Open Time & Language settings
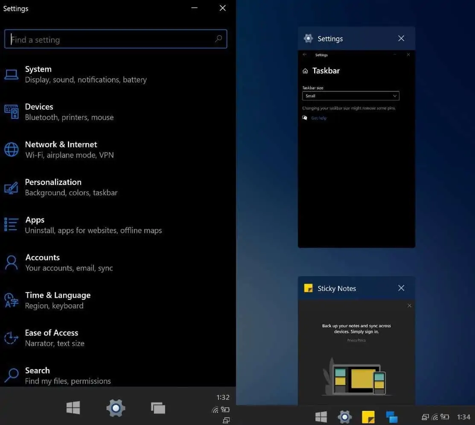The image size is (475, 425). coord(58,300)
